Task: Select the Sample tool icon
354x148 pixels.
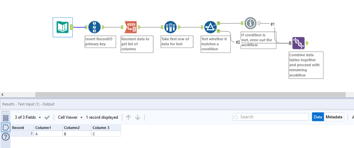Action: tap(170, 27)
